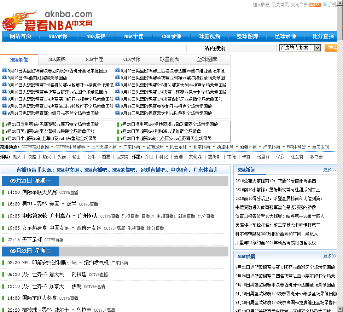Expand 更多 in the NBA新闻 panel

click(x=329, y=170)
